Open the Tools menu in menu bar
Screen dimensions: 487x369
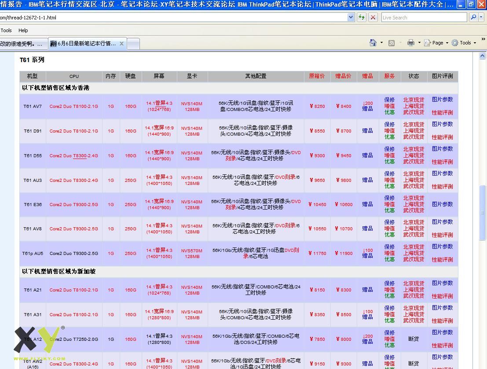6,30
